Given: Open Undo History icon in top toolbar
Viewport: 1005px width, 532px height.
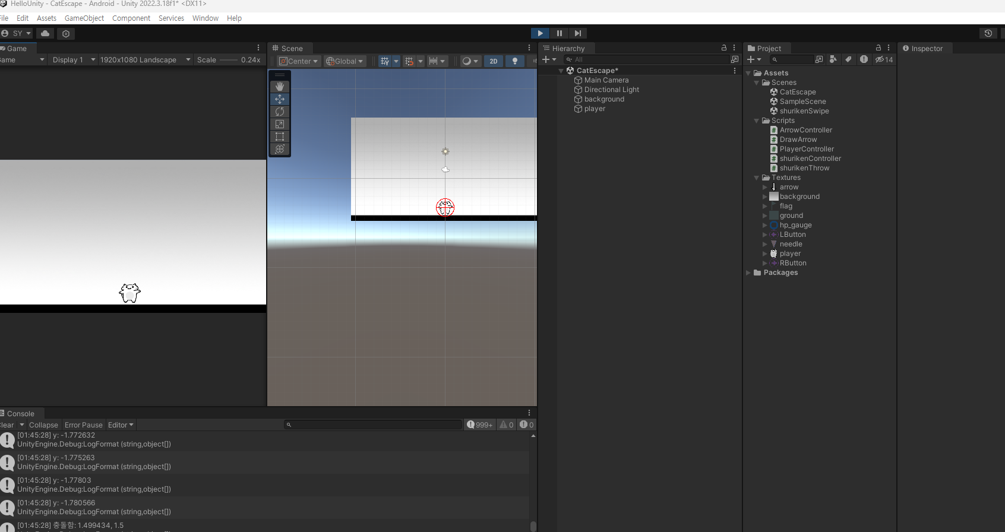Looking at the screenshot, I should (988, 33).
